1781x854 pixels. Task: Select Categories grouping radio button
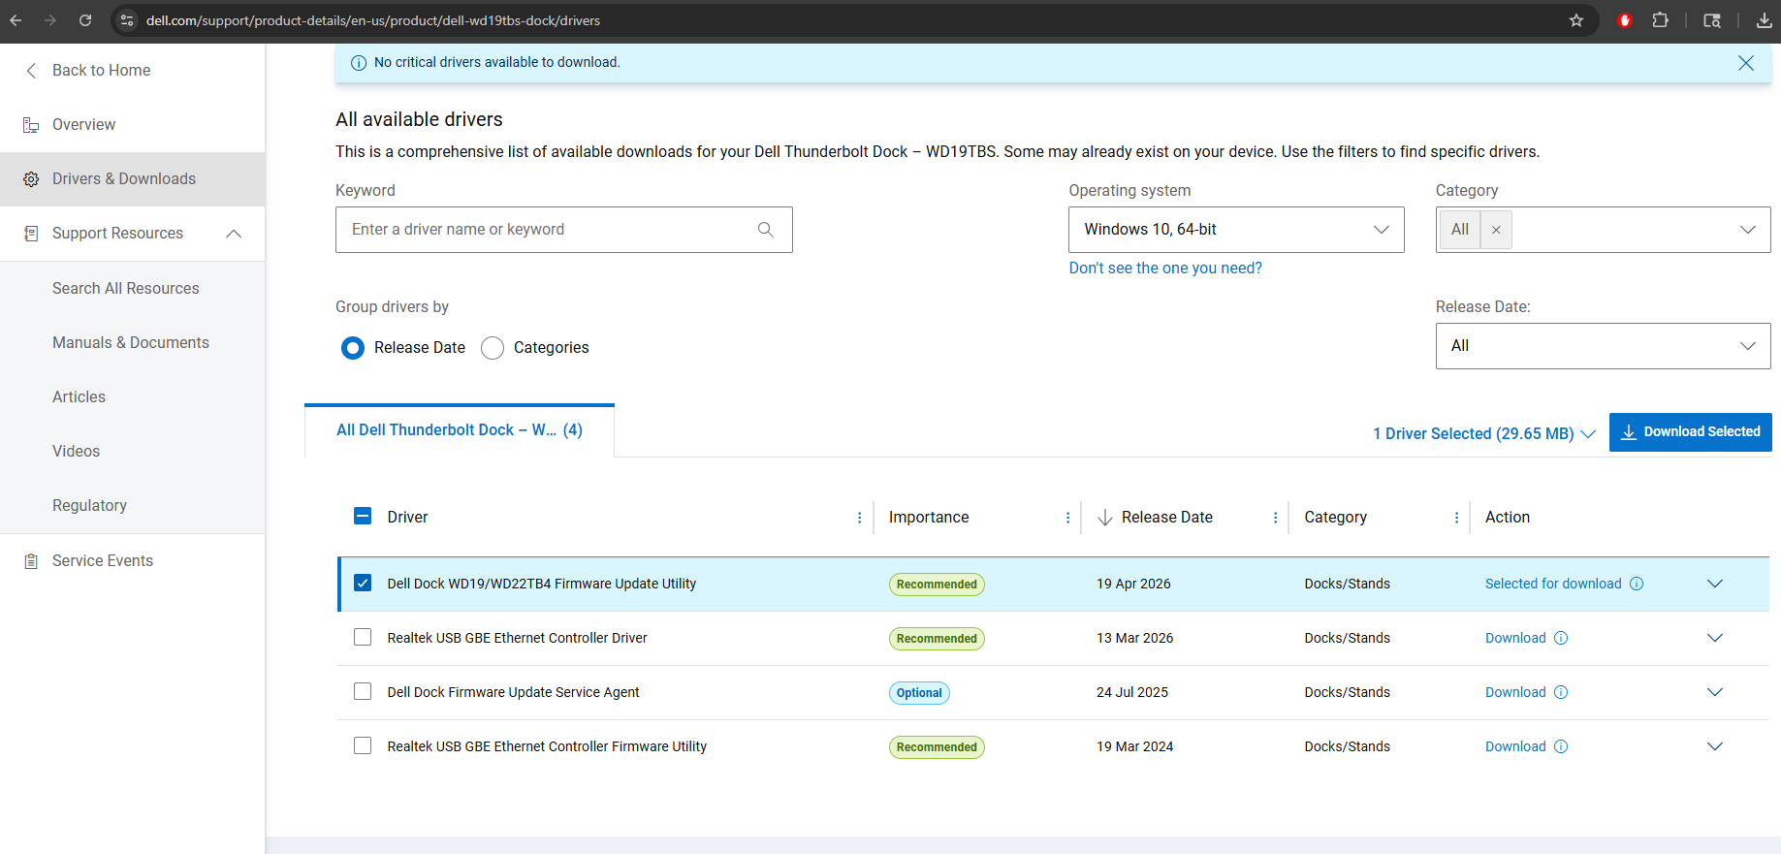point(493,348)
